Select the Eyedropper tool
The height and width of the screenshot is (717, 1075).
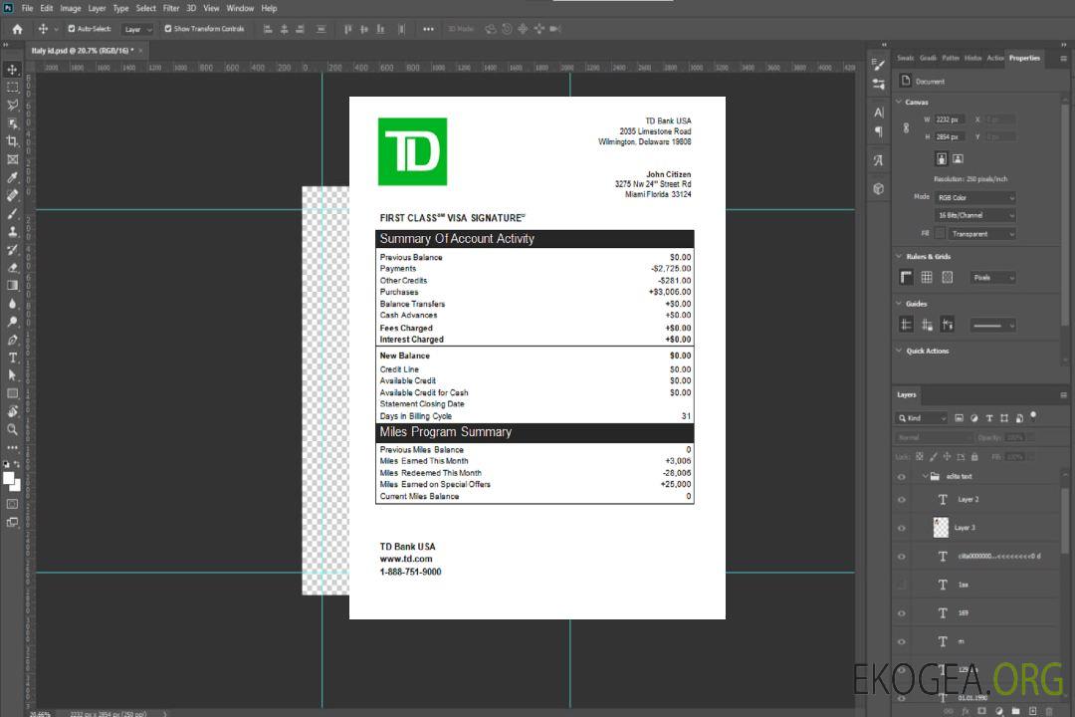pyautogui.click(x=12, y=177)
